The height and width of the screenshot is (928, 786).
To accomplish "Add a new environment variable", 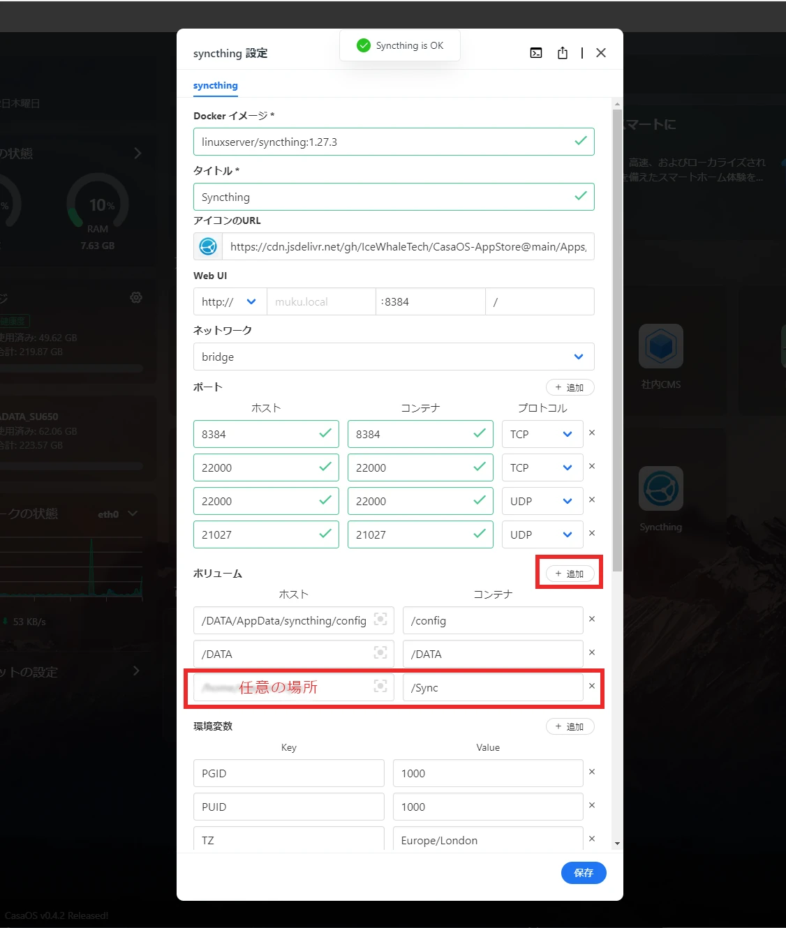I will 570,726.
